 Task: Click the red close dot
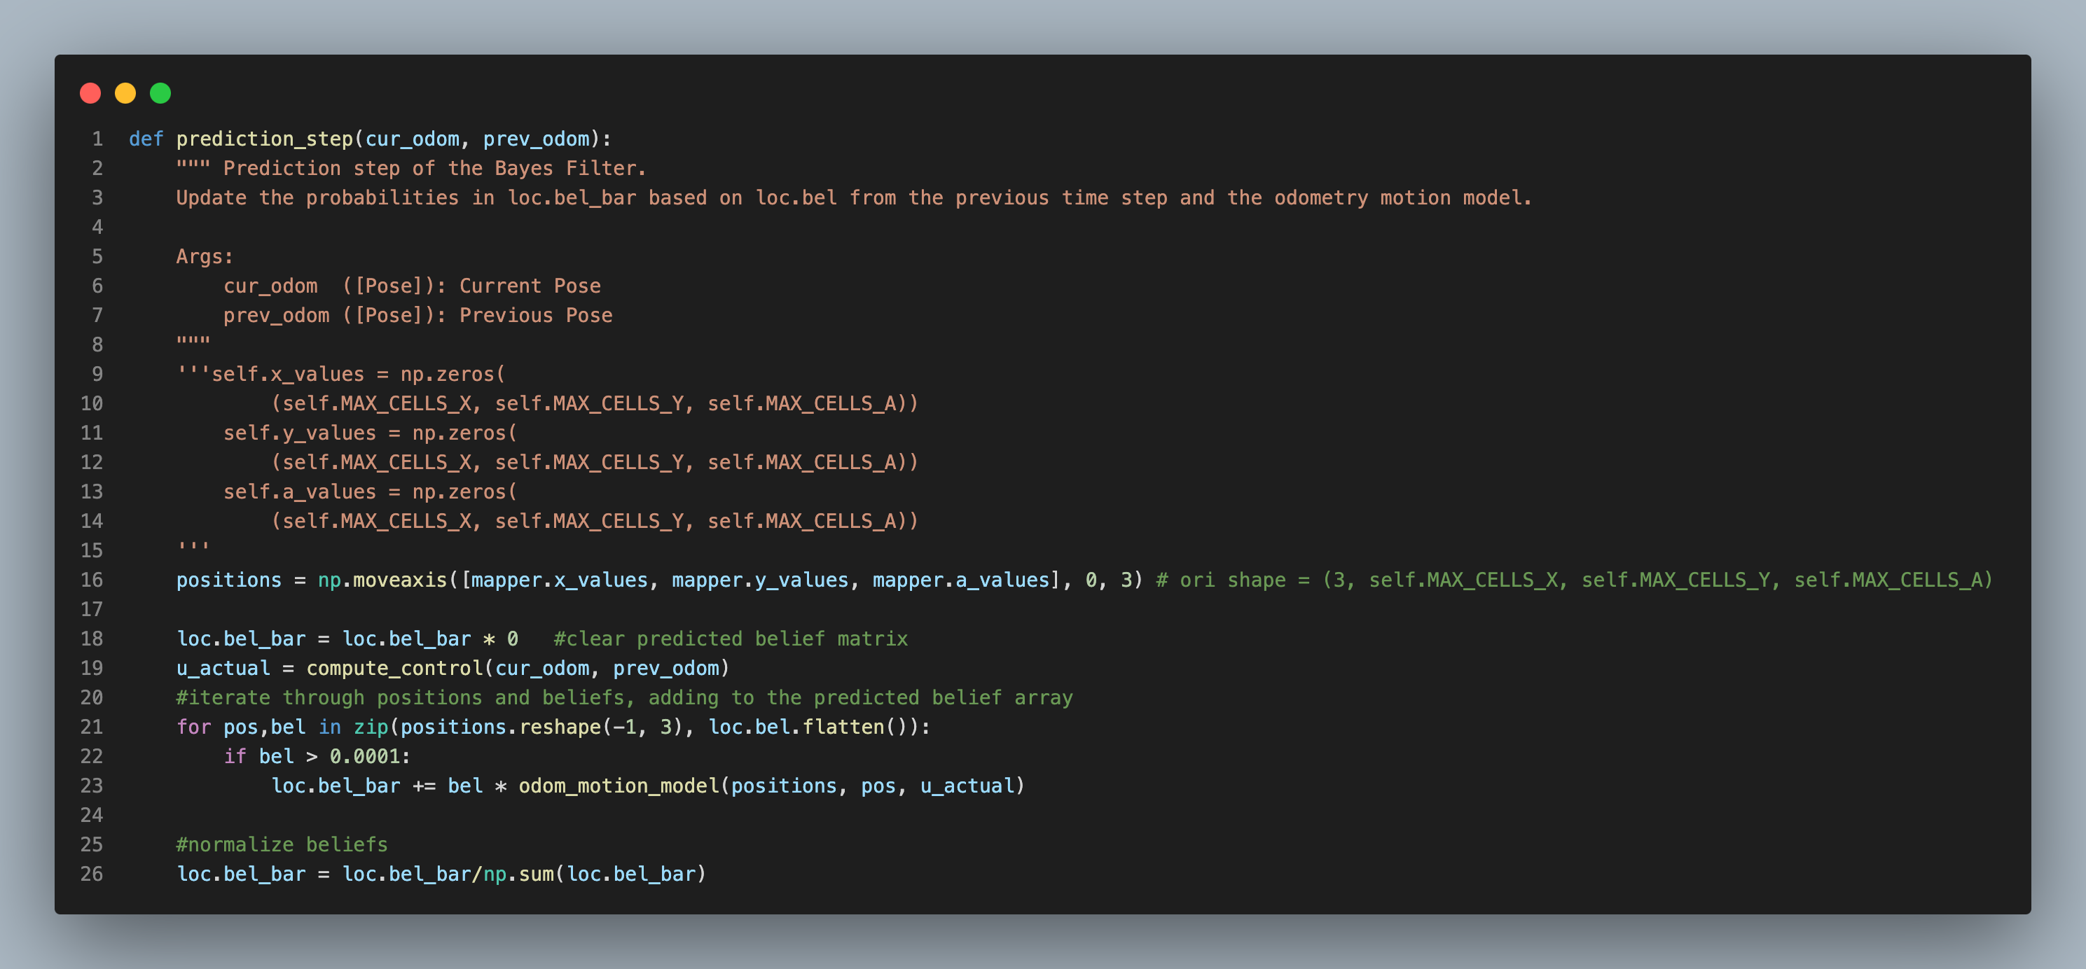click(90, 93)
